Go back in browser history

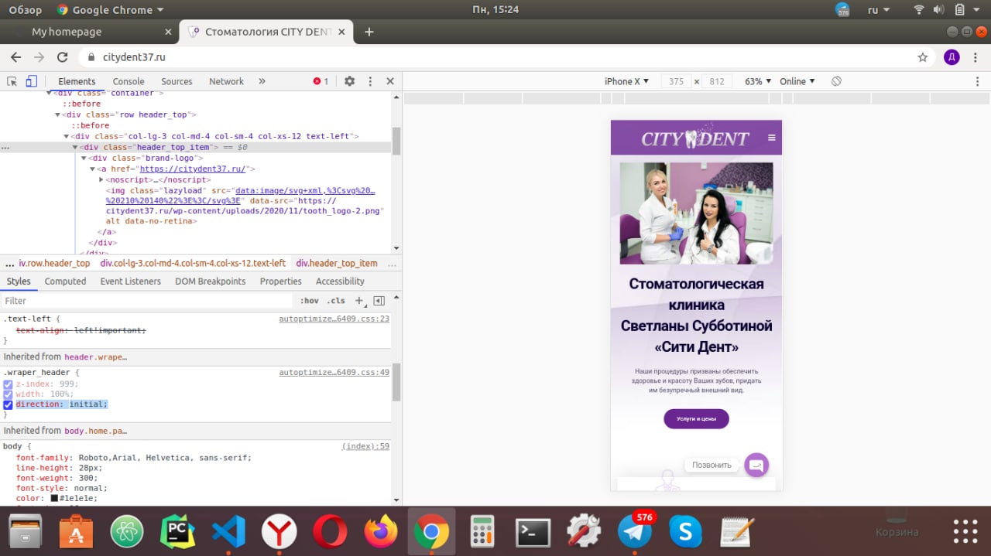[x=15, y=57]
